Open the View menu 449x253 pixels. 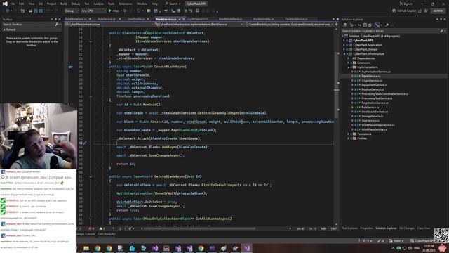(x=31, y=4)
